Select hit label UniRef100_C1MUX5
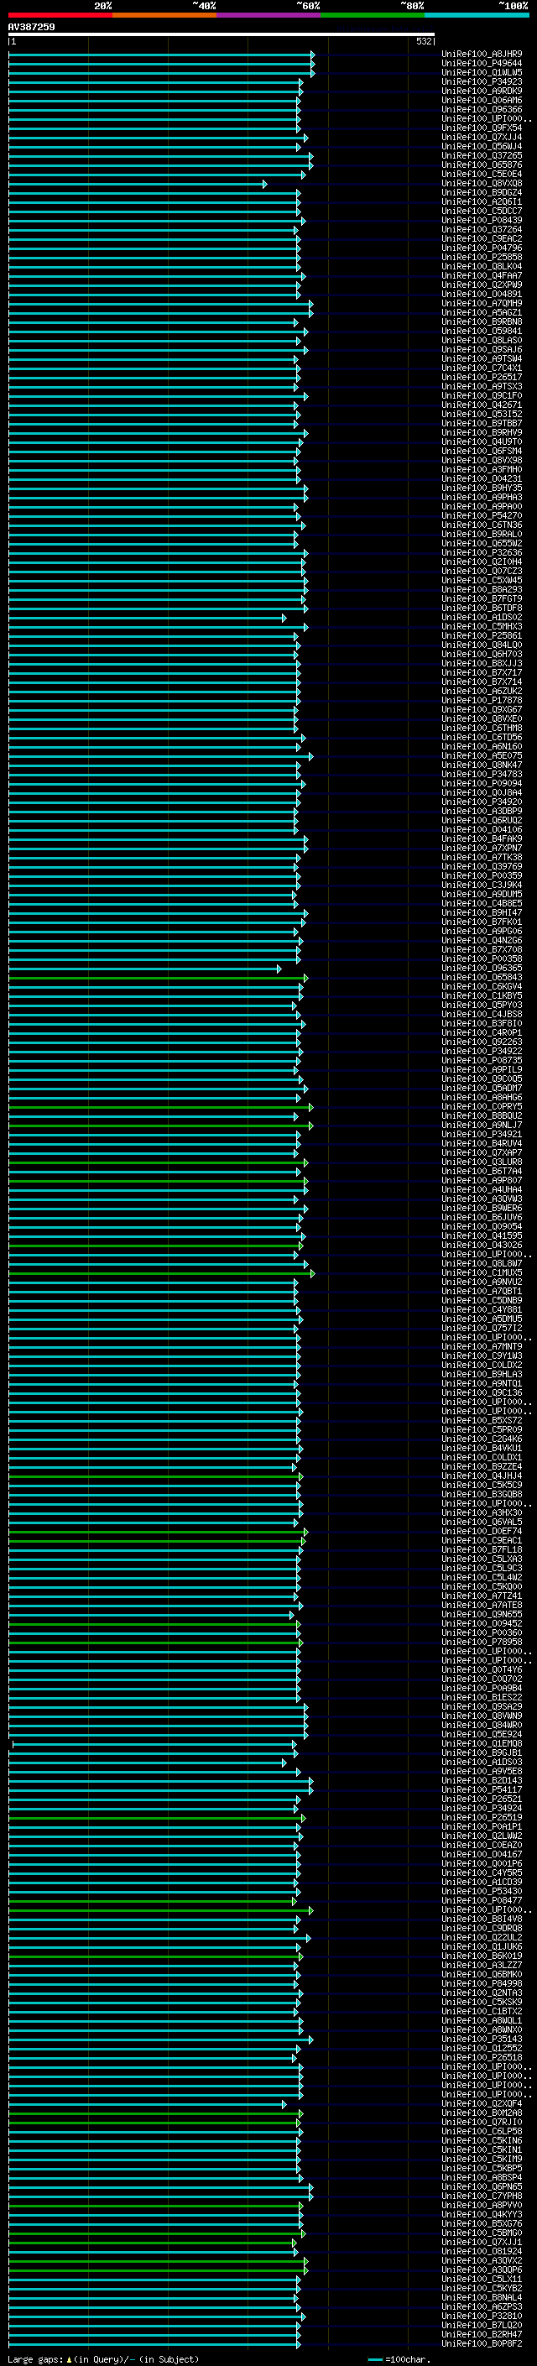The height and width of the screenshot is (2366, 537). 482,1273
